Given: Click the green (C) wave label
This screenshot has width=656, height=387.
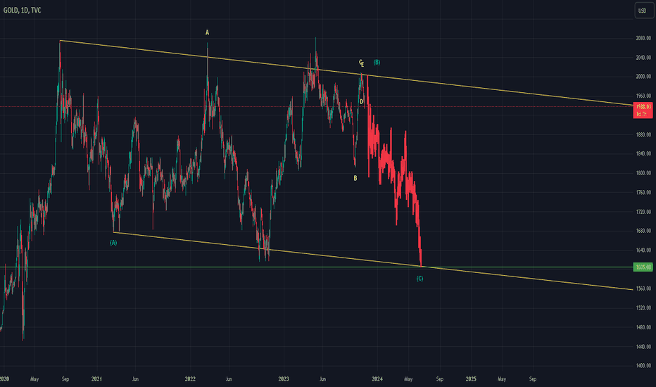Looking at the screenshot, I should tap(420, 279).
